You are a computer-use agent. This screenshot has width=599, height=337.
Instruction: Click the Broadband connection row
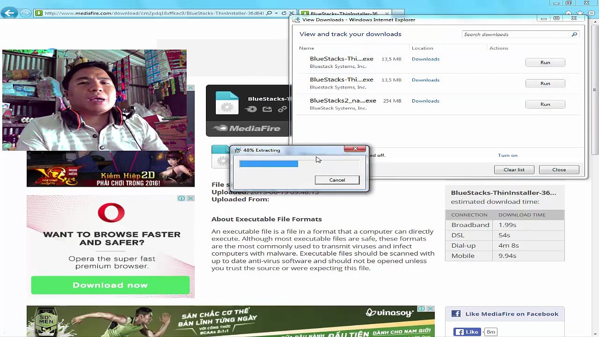tap(505, 225)
